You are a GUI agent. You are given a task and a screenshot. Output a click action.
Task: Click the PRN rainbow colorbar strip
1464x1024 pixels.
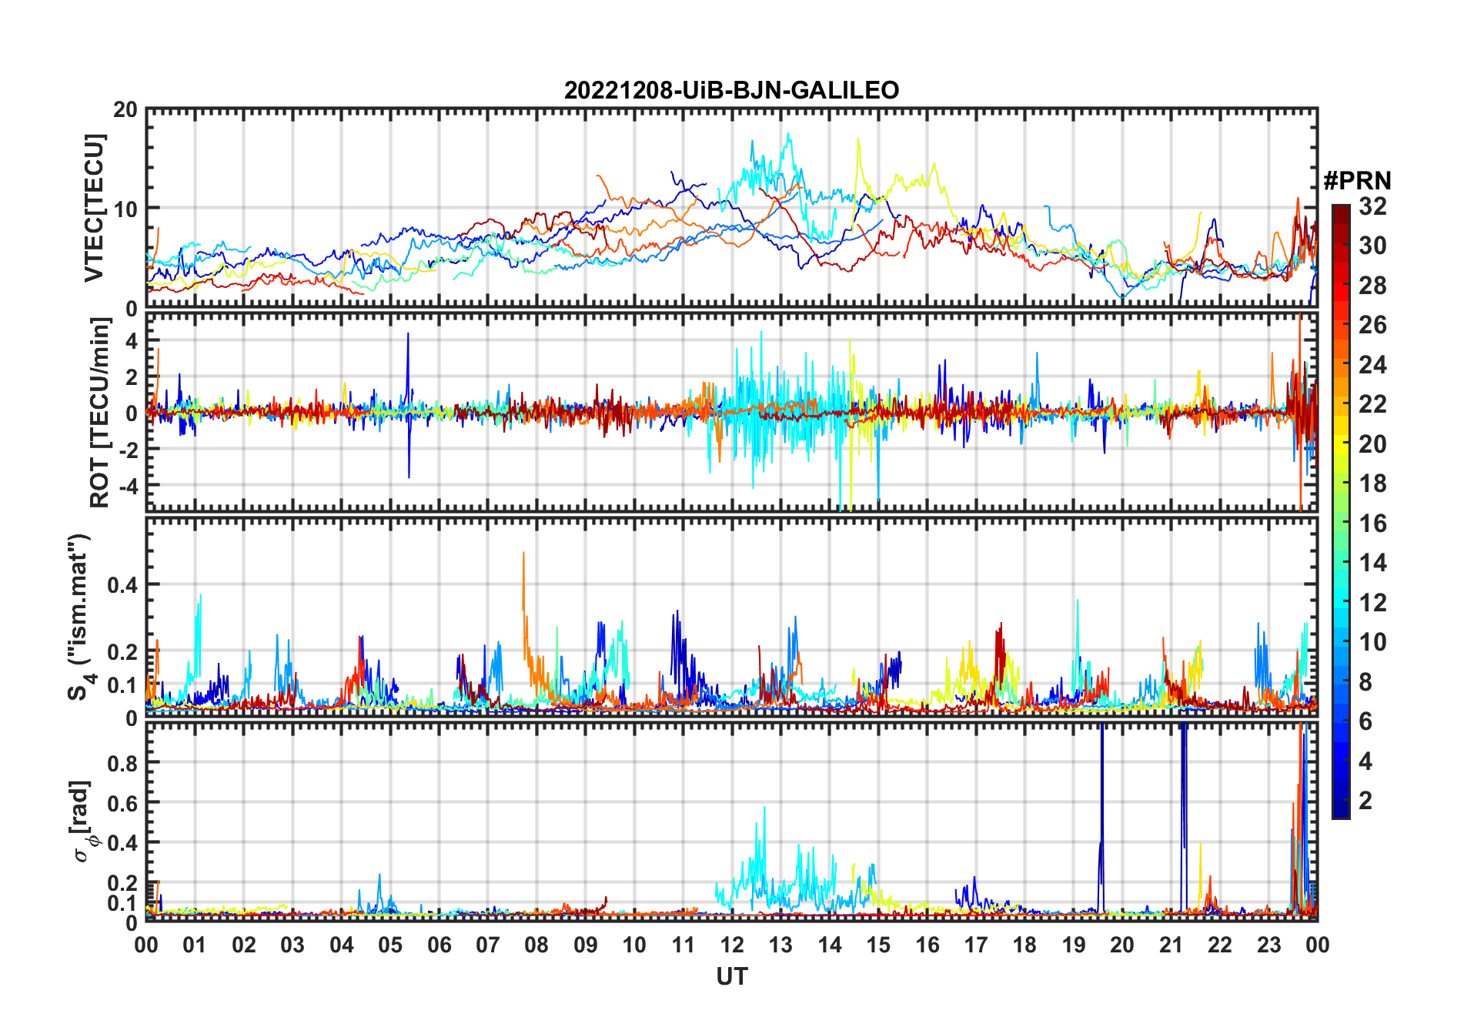click(x=1341, y=511)
